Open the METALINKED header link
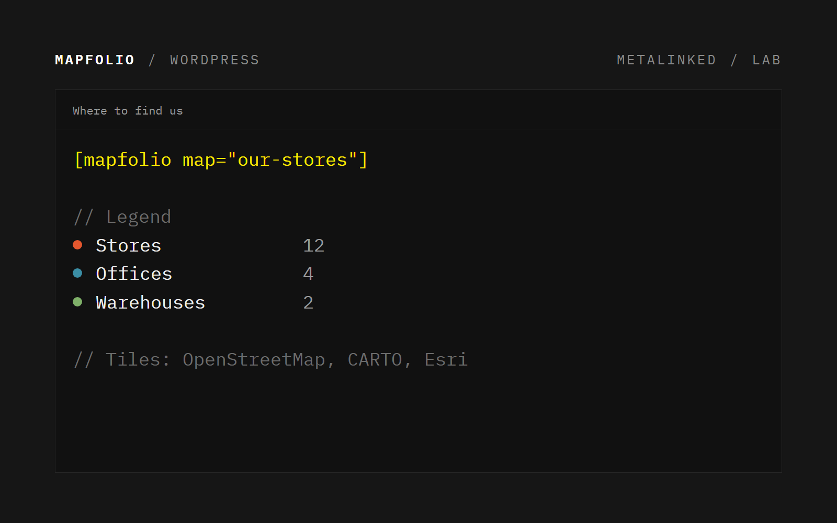Viewport: 837px width, 523px height. coord(666,60)
